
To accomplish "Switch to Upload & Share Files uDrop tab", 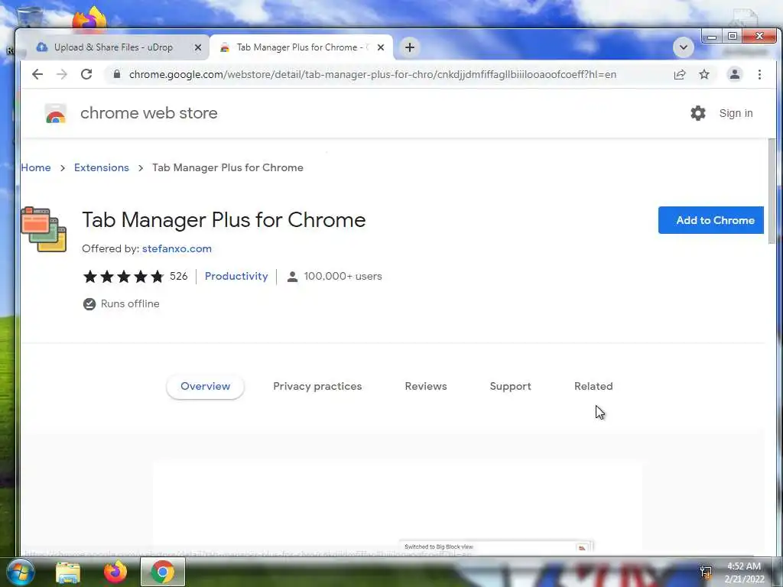I will coord(113,47).
